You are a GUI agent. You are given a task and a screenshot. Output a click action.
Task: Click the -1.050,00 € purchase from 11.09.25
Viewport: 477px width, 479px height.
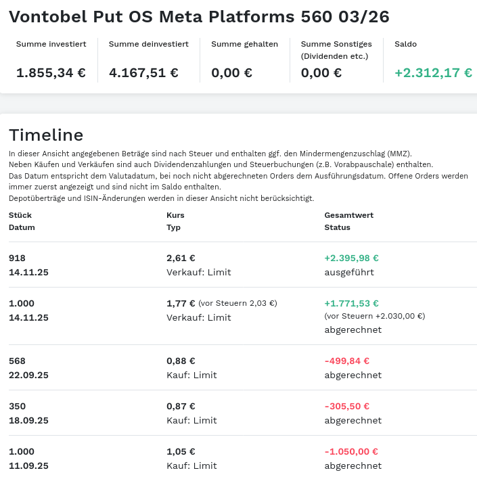pyautogui.click(x=351, y=451)
